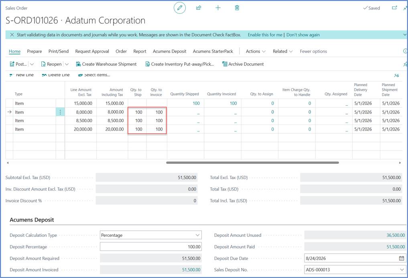The image size is (408, 278).
Task: Expand the Actions menu
Action: coord(256,51)
